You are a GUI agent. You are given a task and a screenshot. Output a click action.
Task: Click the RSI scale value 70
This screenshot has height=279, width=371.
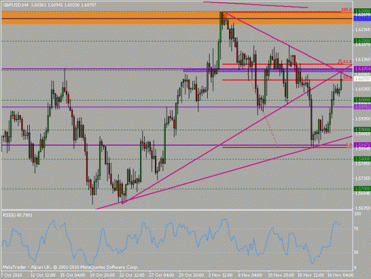point(357,229)
